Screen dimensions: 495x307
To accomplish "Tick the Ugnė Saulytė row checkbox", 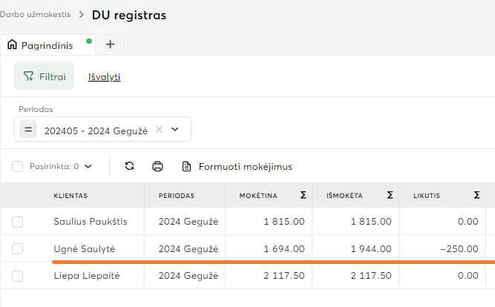I will click(17, 248).
